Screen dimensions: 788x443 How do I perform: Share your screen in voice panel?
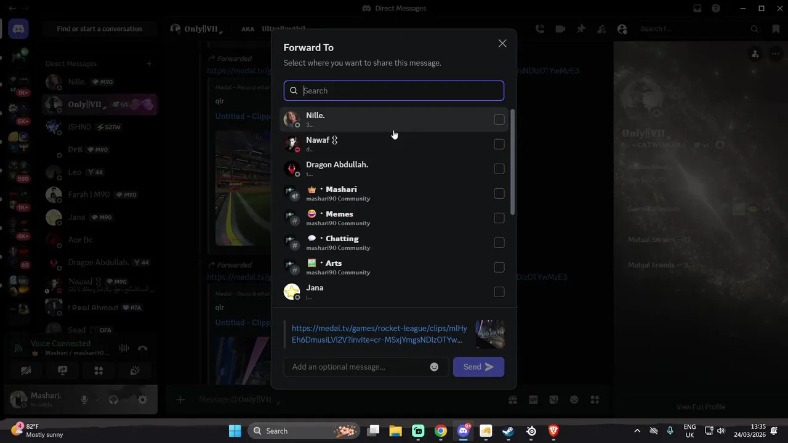pyautogui.click(x=62, y=370)
